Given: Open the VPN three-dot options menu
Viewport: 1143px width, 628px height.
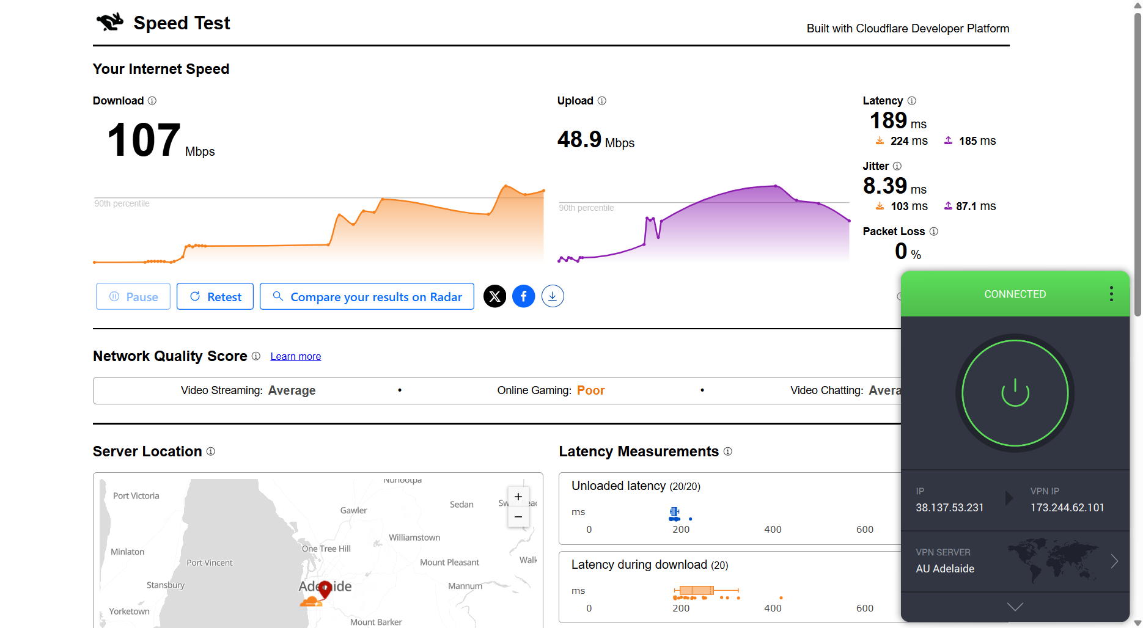Looking at the screenshot, I should (1111, 294).
